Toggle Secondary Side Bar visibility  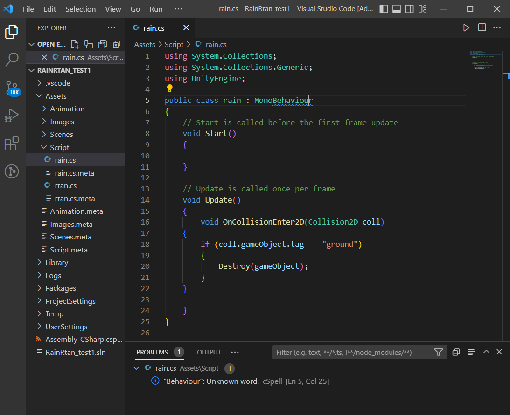(410, 9)
